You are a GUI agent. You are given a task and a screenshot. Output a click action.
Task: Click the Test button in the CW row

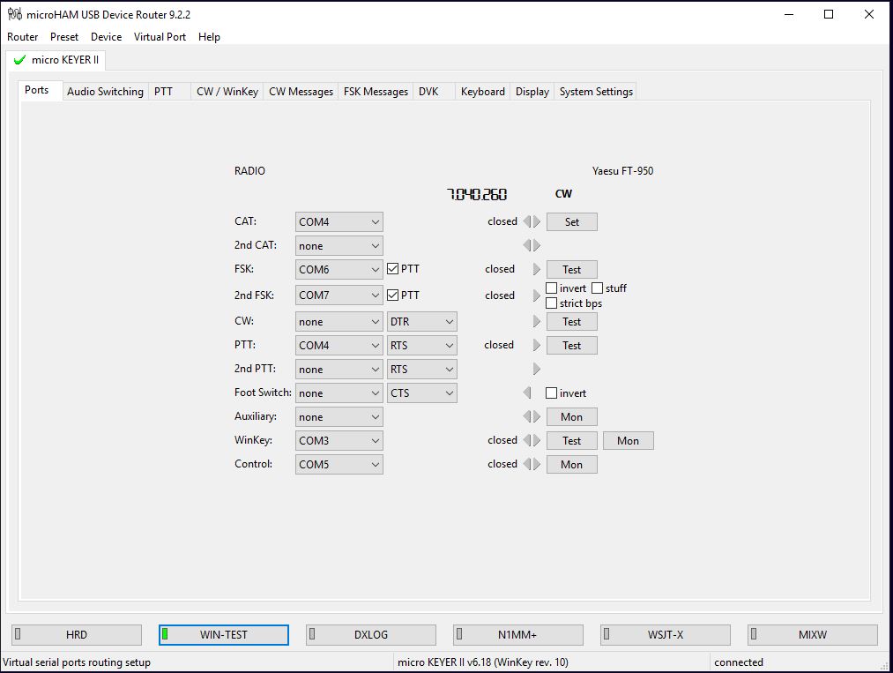pyautogui.click(x=572, y=321)
